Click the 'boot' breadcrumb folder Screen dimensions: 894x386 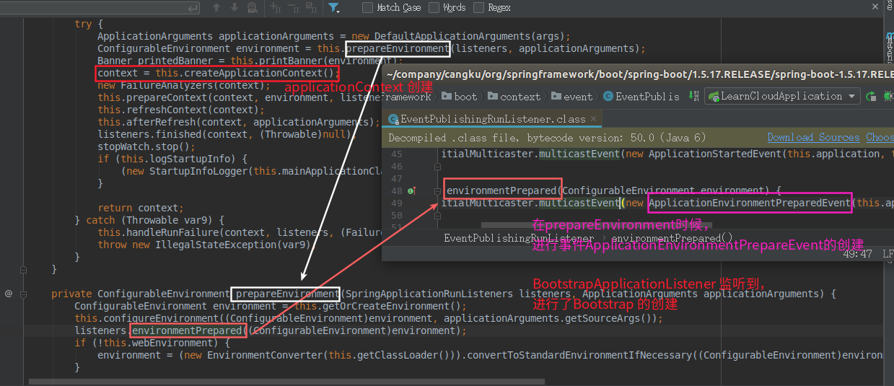pyautogui.click(x=459, y=96)
